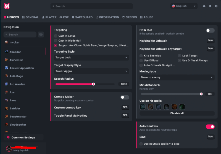Check Use Diffusal option

[141, 60]
